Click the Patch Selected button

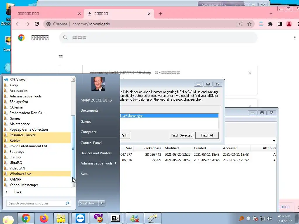pyautogui.click(x=181, y=135)
